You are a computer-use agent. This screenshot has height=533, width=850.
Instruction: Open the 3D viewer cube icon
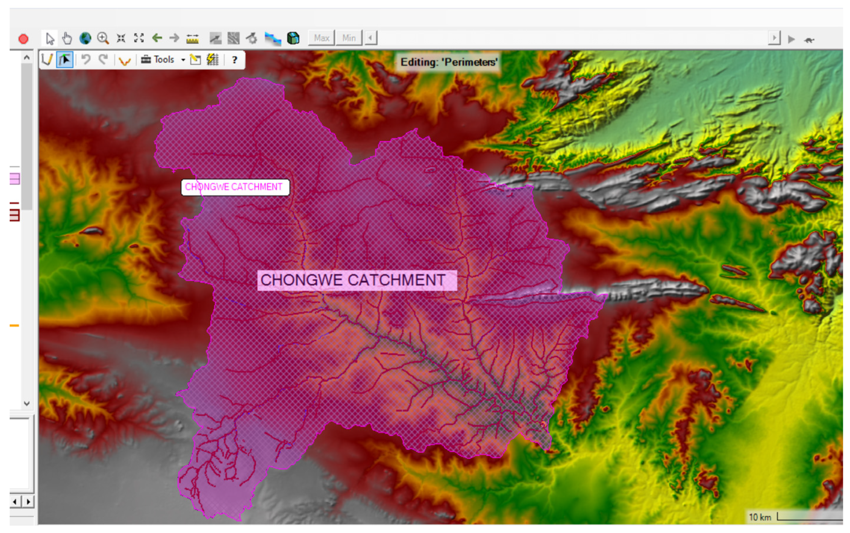tap(293, 38)
